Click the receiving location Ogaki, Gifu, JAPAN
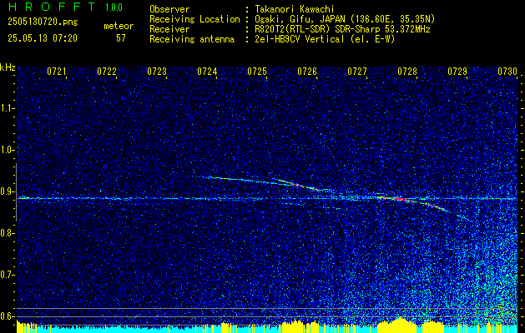Screen dimensions: 525x333 tap(345, 19)
